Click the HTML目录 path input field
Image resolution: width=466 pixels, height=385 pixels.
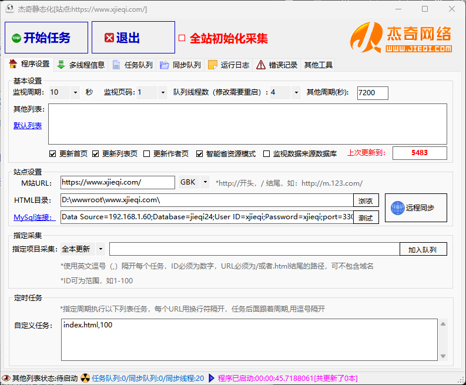206,200
